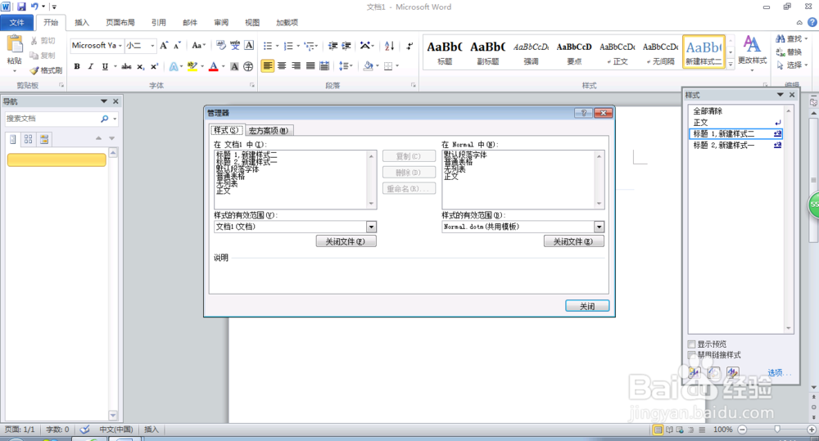This screenshot has height=441, width=819.
Task: Switch to the 页面布局 tab
Action: point(120,22)
